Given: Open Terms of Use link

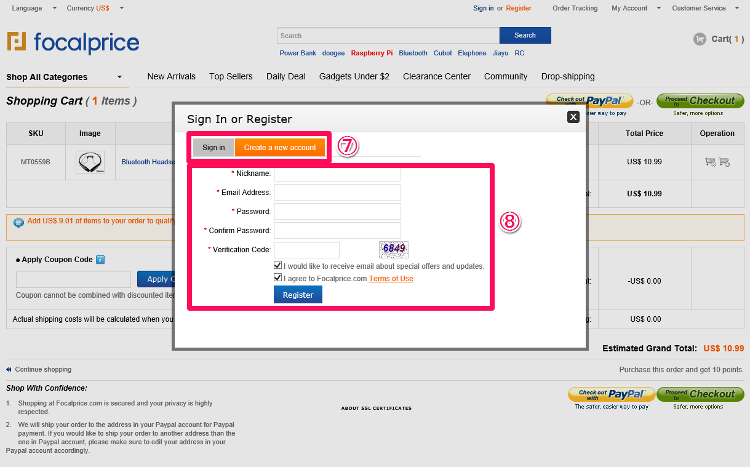Looking at the screenshot, I should pos(391,279).
